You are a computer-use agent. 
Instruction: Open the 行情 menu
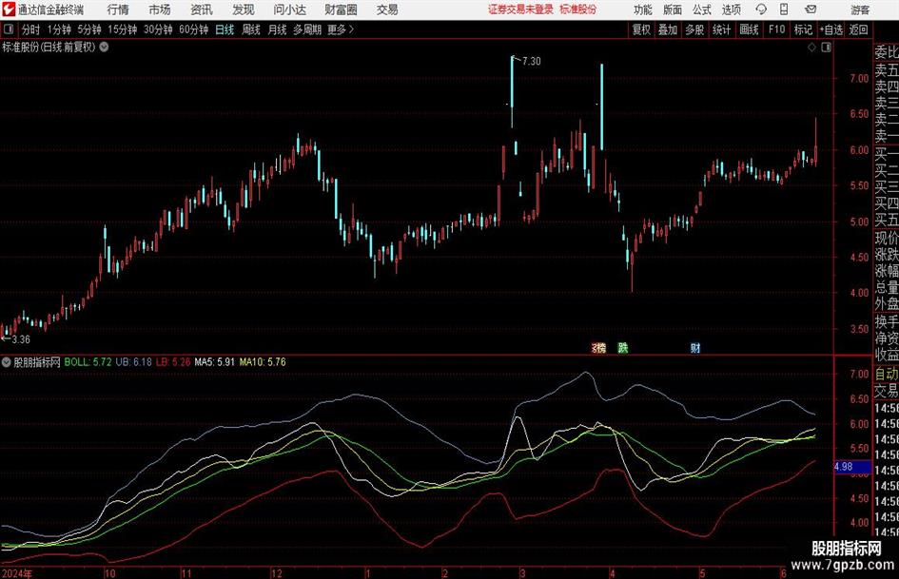pyautogui.click(x=118, y=10)
